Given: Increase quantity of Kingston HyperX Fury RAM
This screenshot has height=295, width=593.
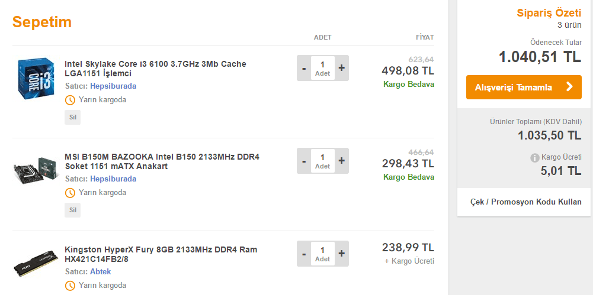Looking at the screenshot, I should pyautogui.click(x=341, y=254).
